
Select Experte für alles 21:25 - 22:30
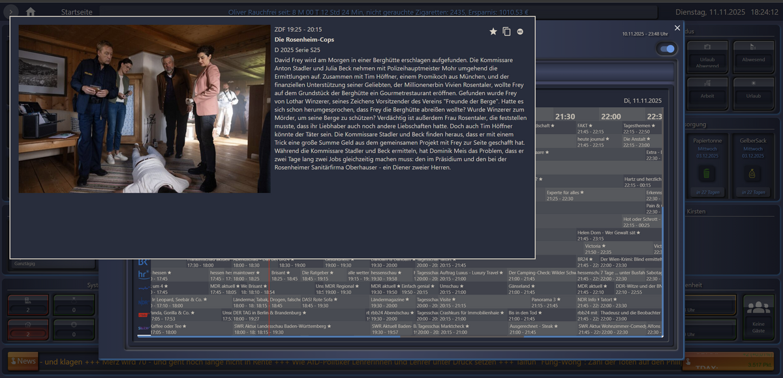(595, 196)
